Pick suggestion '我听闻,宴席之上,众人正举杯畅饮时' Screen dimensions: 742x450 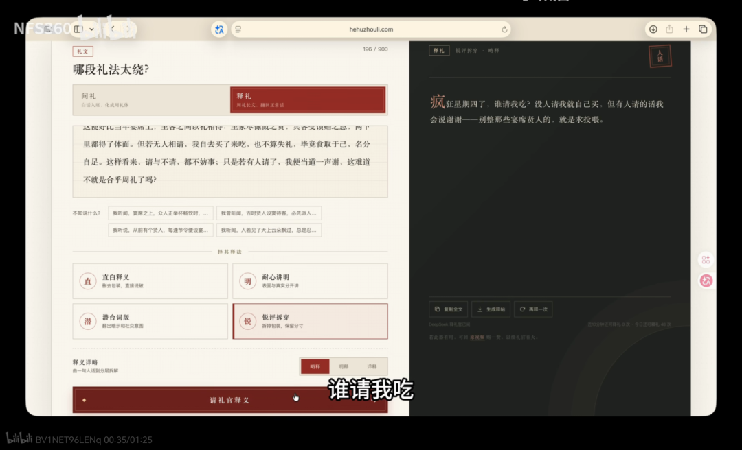(160, 213)
